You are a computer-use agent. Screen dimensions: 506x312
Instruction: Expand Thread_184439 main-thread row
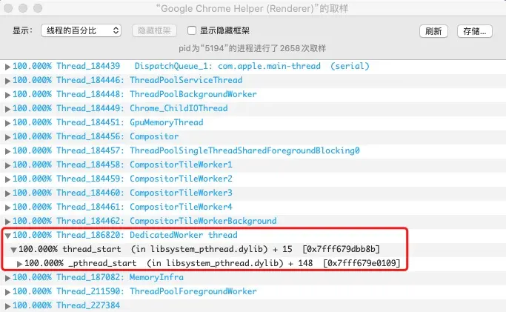[x=7, y=67]
